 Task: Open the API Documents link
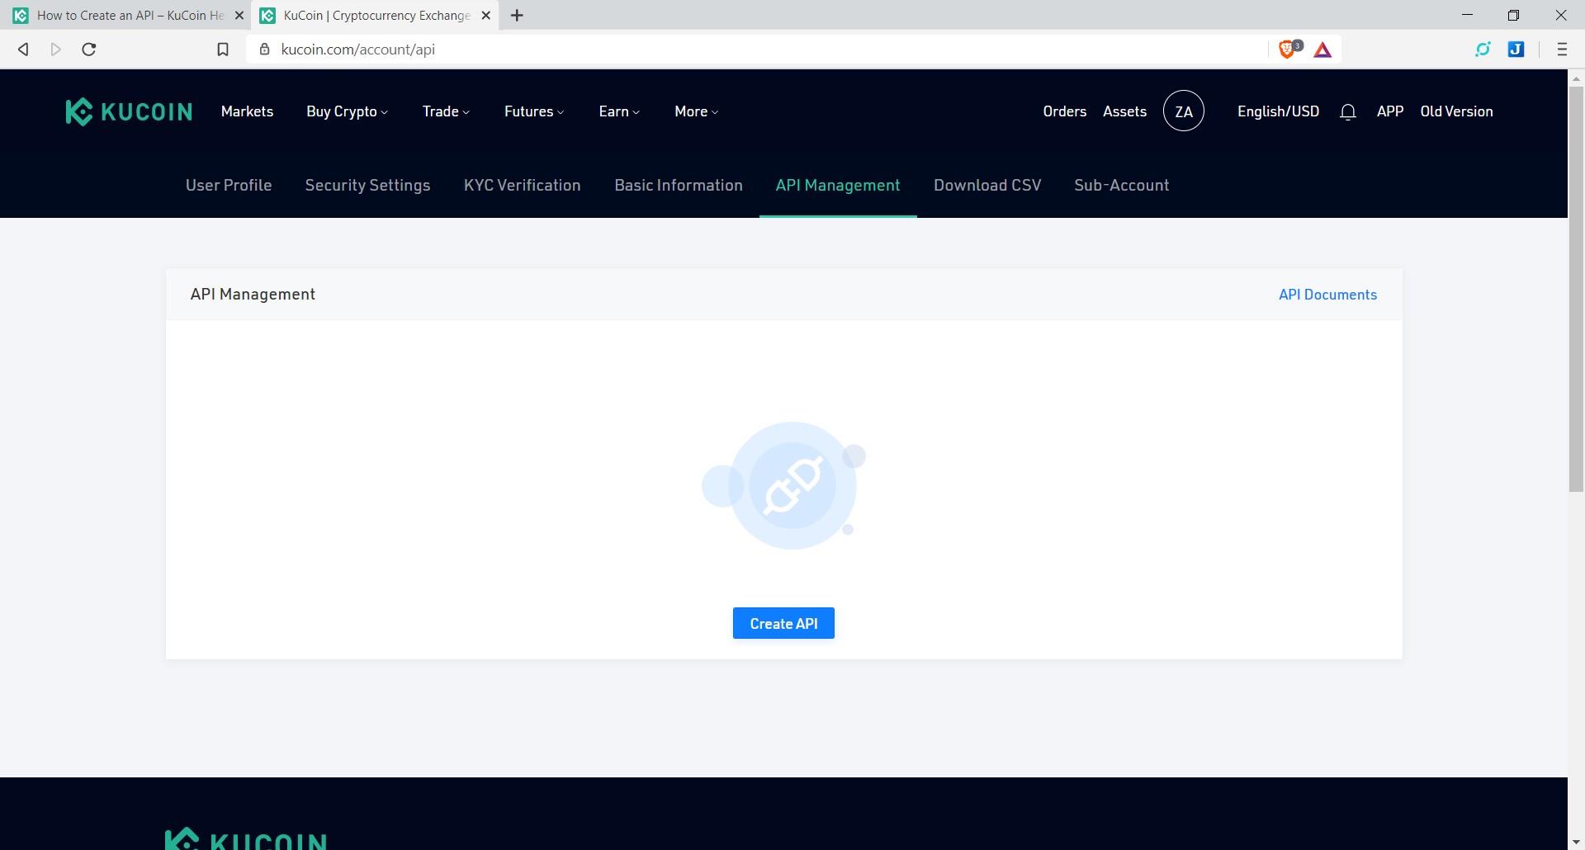tap(1327, 295)
